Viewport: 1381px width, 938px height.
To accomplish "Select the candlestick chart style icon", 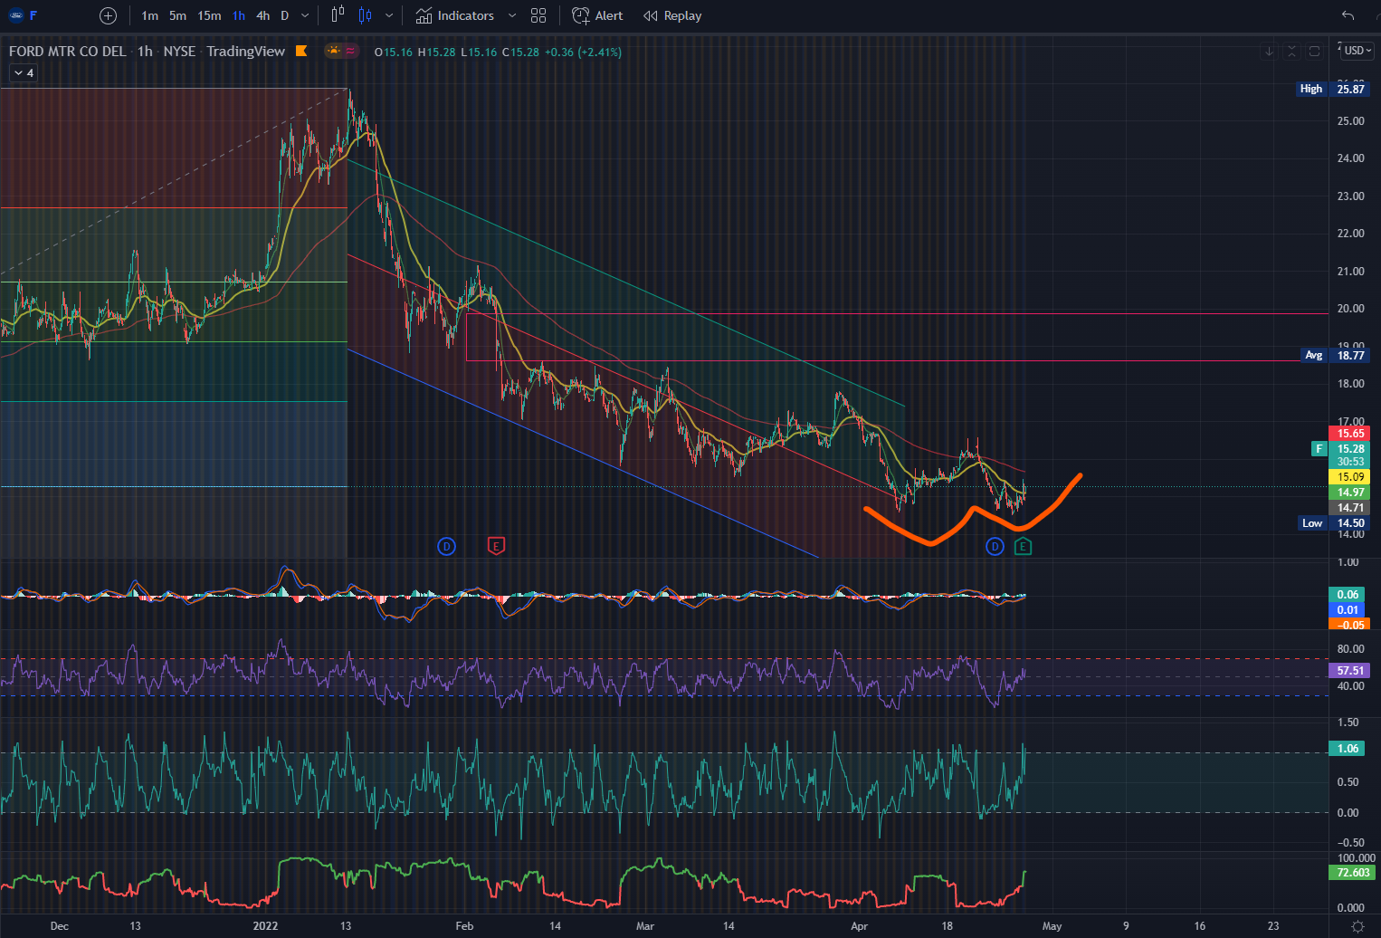I will (365, 15).
